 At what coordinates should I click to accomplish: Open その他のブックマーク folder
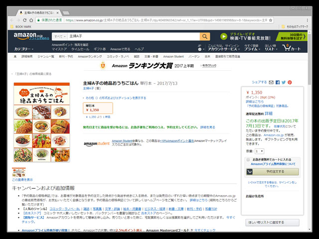[x=295, y=26]
